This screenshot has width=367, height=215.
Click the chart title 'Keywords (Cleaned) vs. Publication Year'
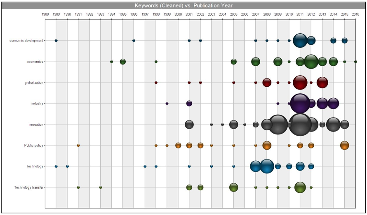point(183,6)
